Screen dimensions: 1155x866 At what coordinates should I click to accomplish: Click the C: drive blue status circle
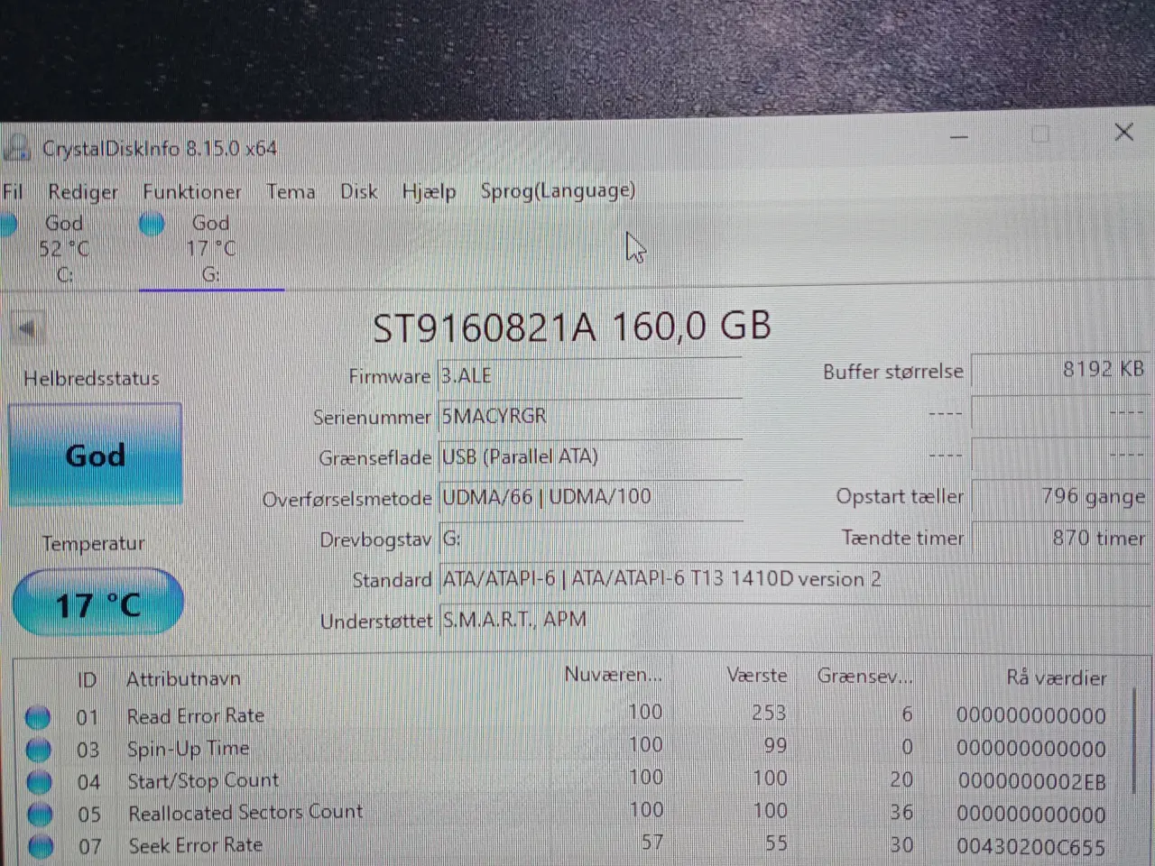(x=8, y=224)
